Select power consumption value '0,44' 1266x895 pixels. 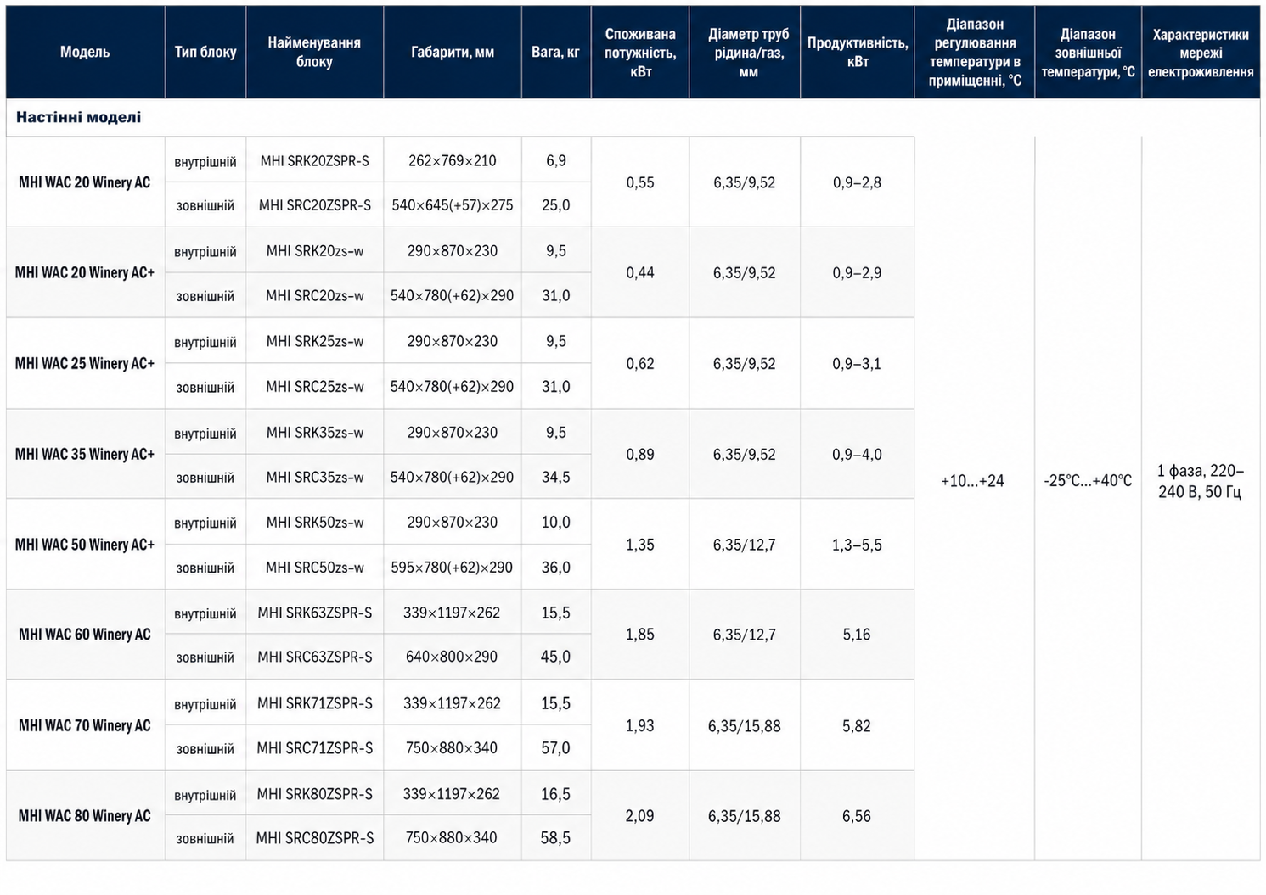pos(640,272)
